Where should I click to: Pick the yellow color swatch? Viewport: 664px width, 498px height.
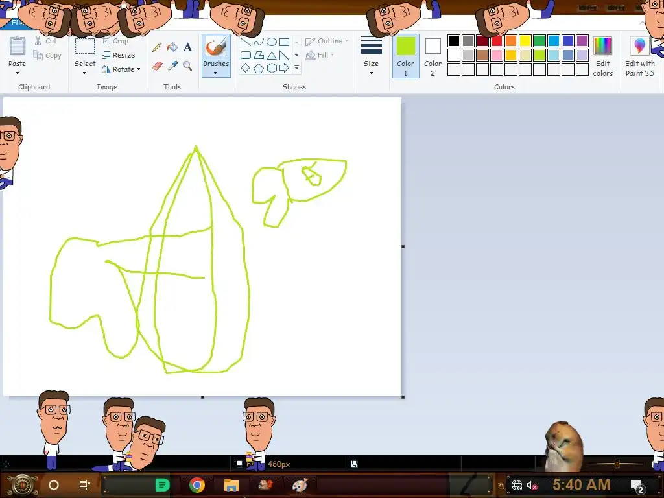525,41
